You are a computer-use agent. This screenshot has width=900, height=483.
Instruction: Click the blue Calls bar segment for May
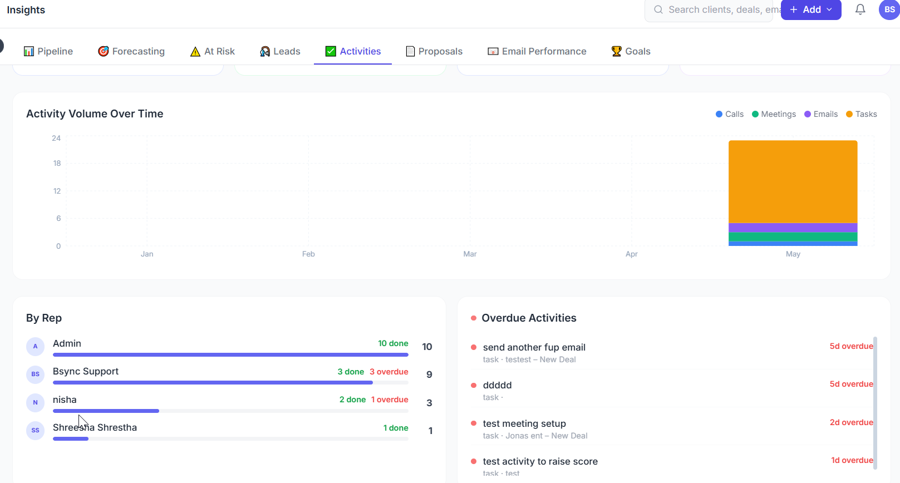(x=793, y=244)
